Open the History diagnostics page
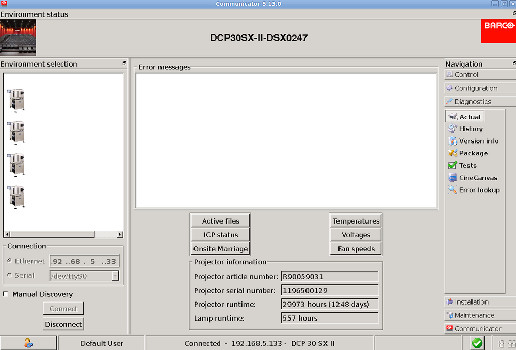Image resolution: width=516 pixels, height=350 pixels. tap(465, 129)
